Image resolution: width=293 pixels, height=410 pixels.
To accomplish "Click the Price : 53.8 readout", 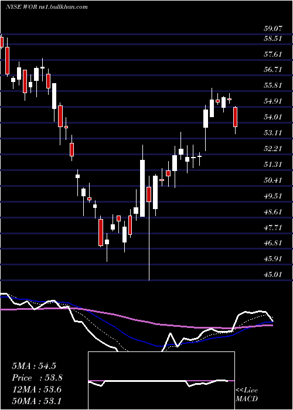I will (37, 378).
